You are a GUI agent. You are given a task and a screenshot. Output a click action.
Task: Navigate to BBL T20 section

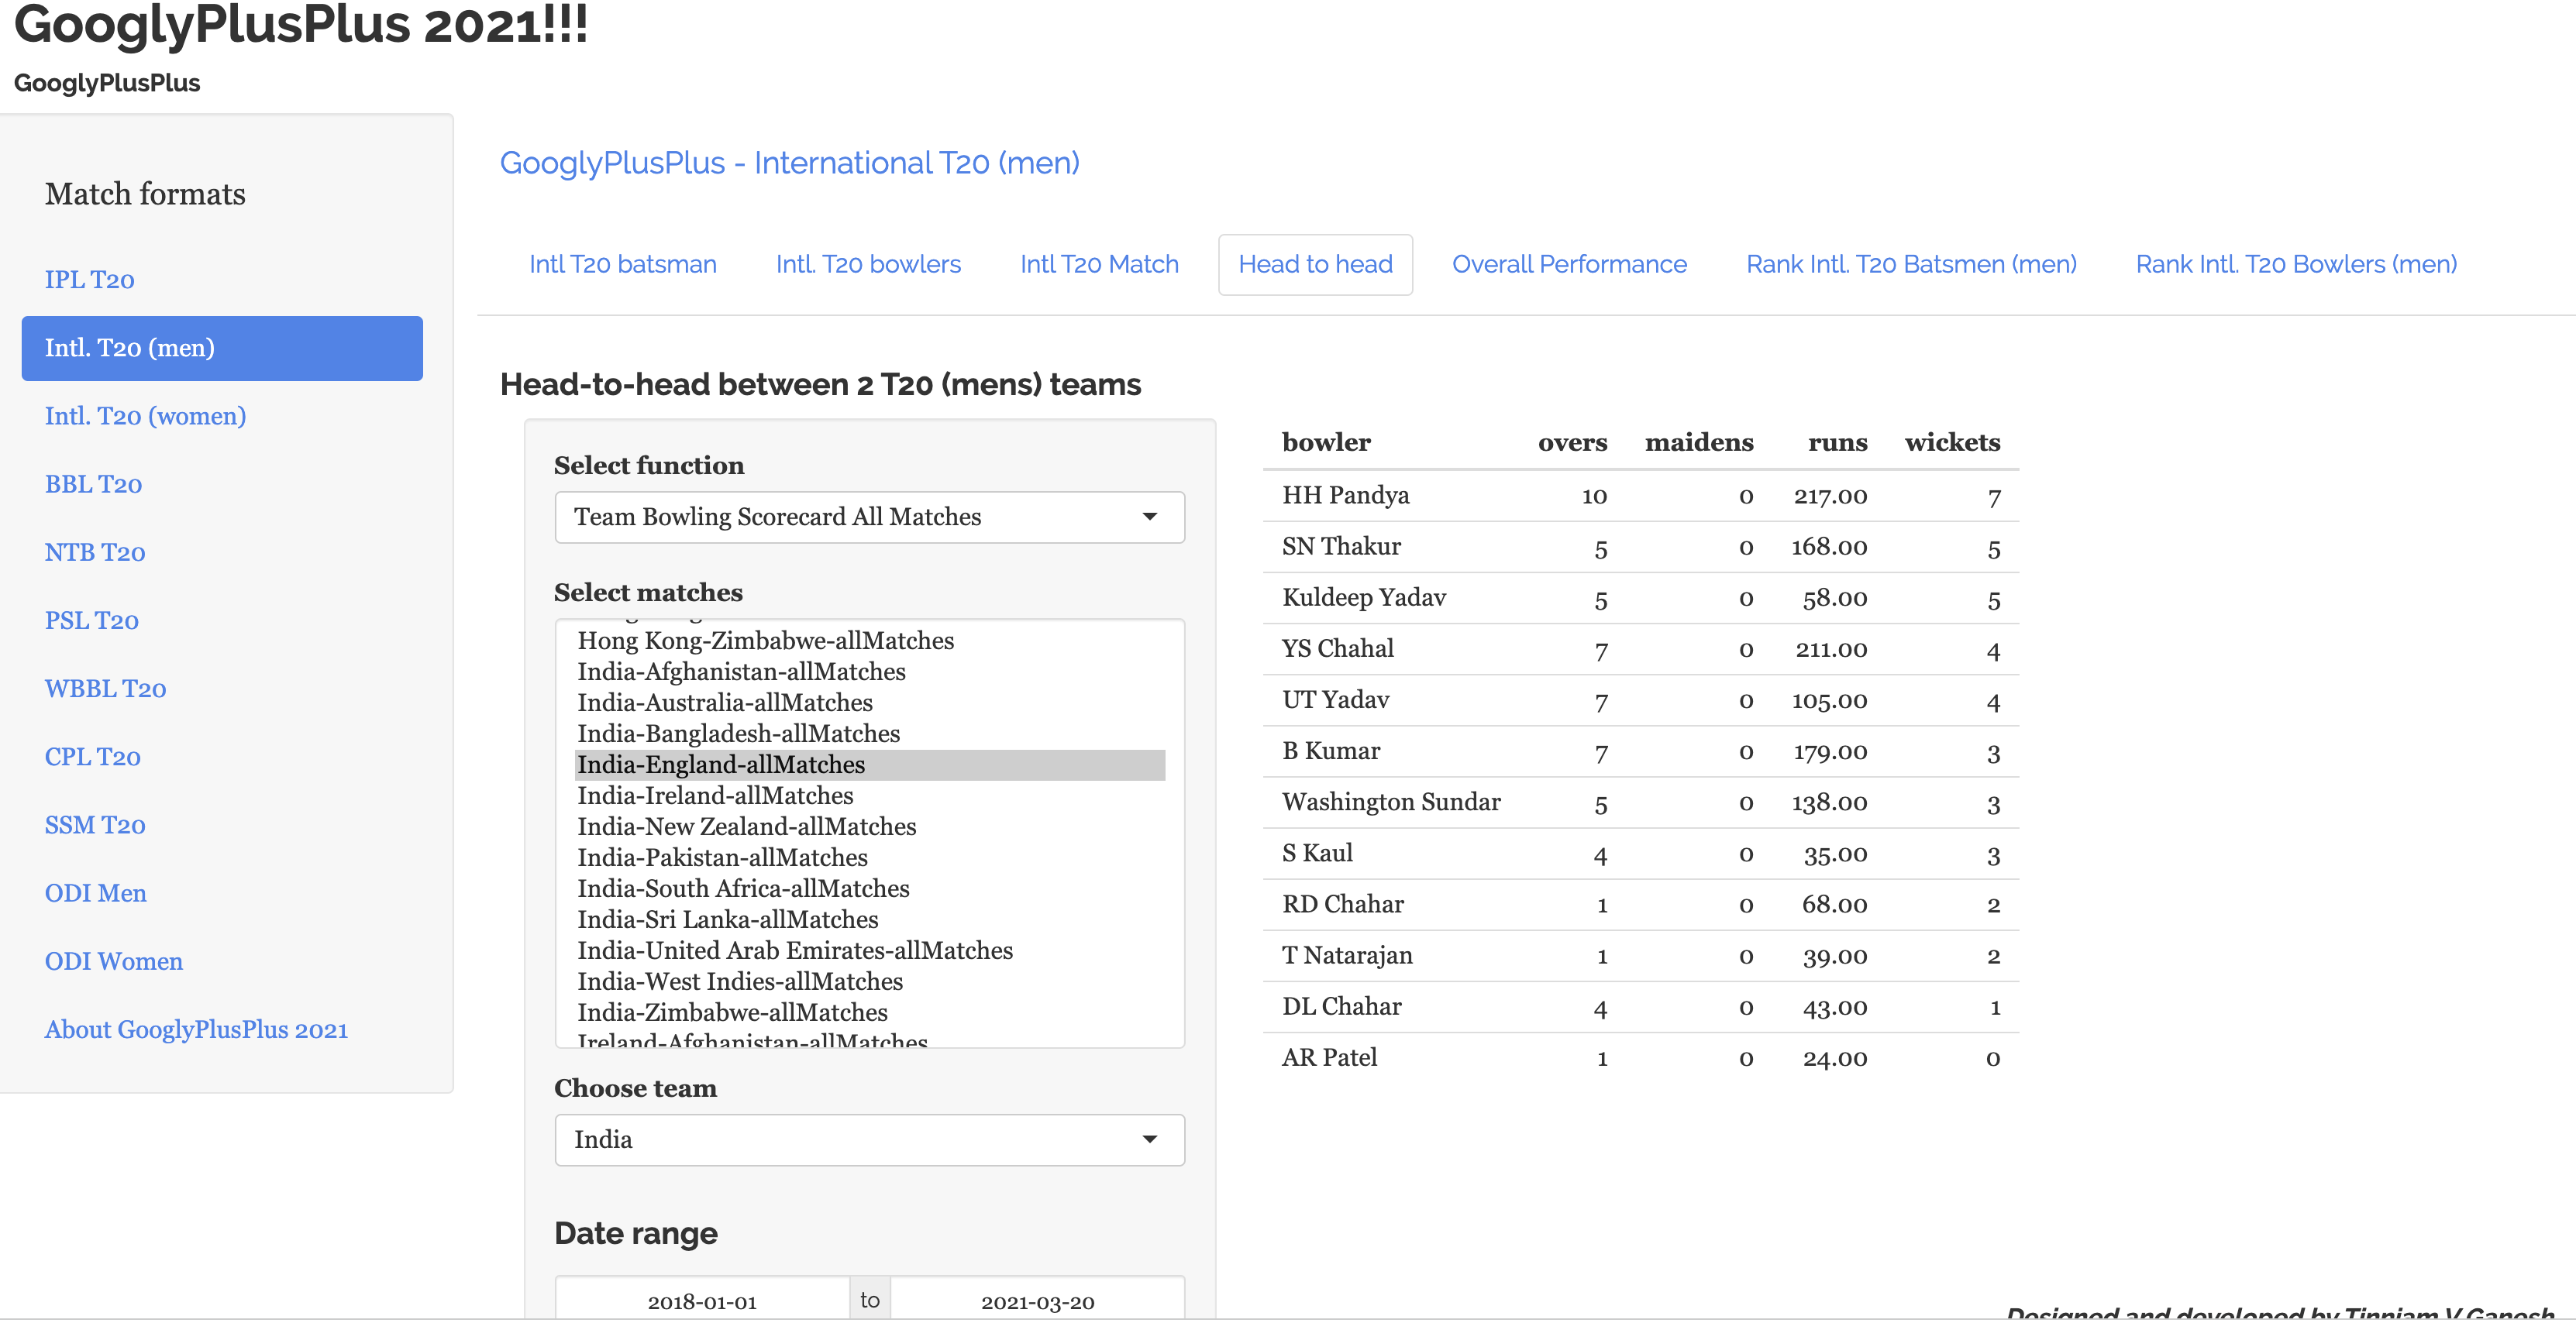coord(93,485)
